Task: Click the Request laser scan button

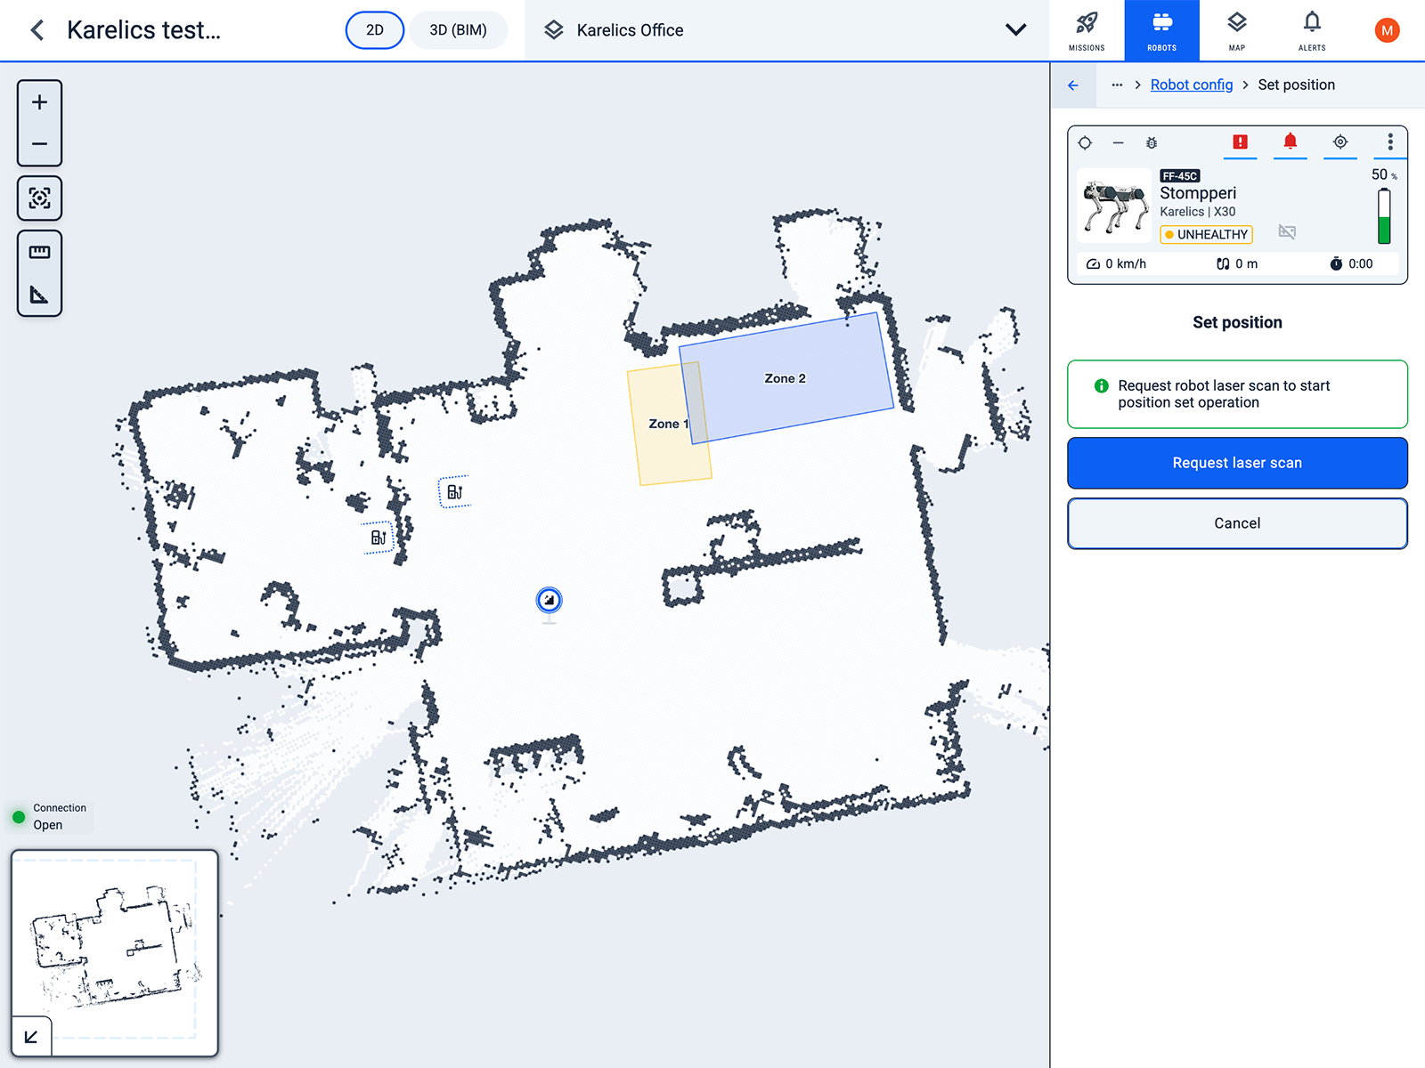Action: coord(1237,463)
